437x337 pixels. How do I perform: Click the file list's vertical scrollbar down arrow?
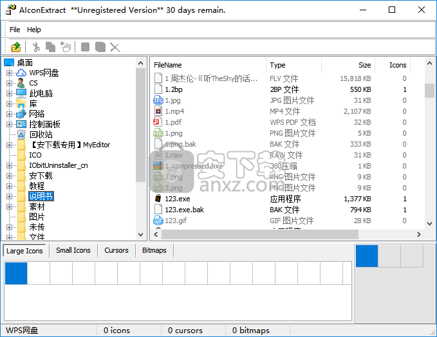click(x=429, y=223)
